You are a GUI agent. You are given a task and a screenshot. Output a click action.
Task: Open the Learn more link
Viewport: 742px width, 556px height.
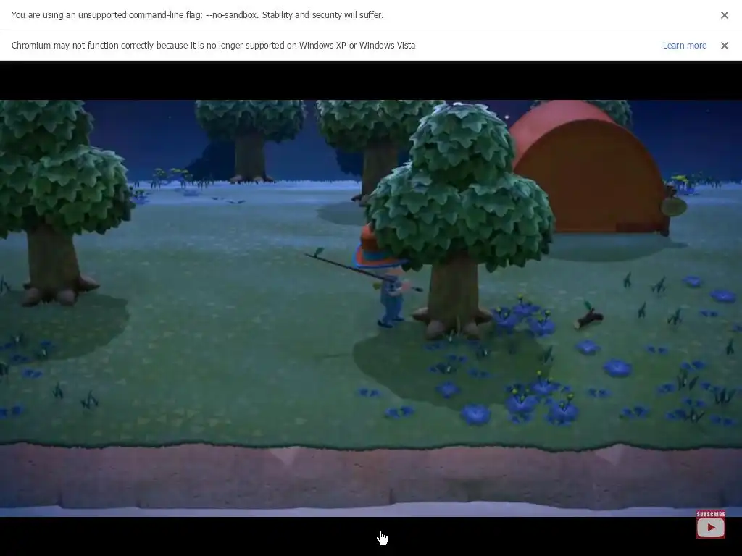[684, 46]
